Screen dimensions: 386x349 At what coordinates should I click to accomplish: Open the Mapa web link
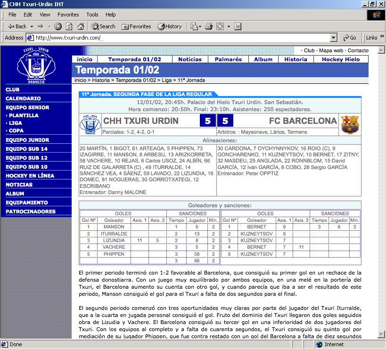[331, 50]
